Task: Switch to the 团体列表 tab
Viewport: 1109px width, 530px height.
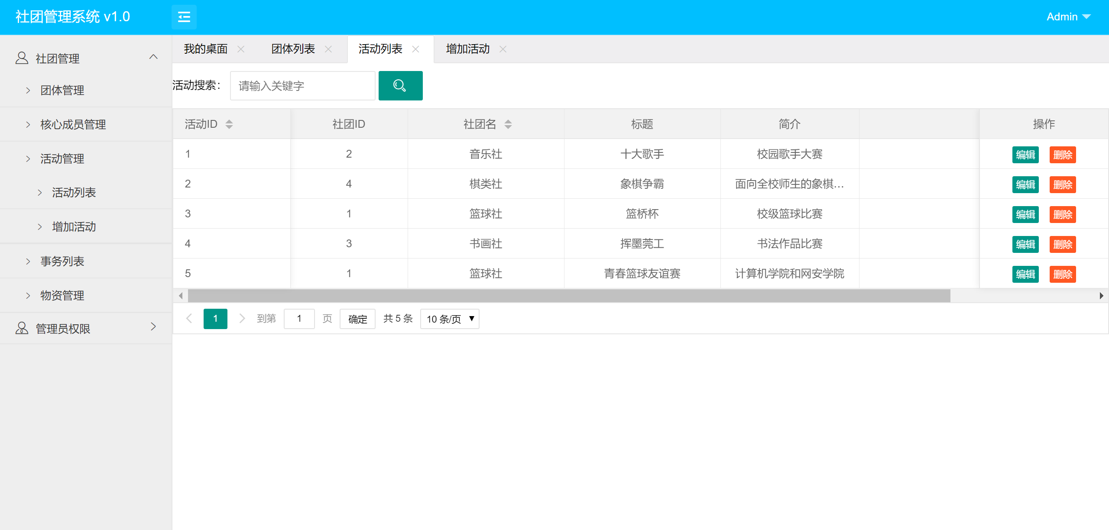Action: coord(293,49)
